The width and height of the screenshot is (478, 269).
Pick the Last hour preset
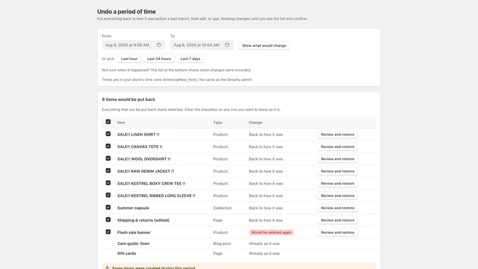(129, 59)
